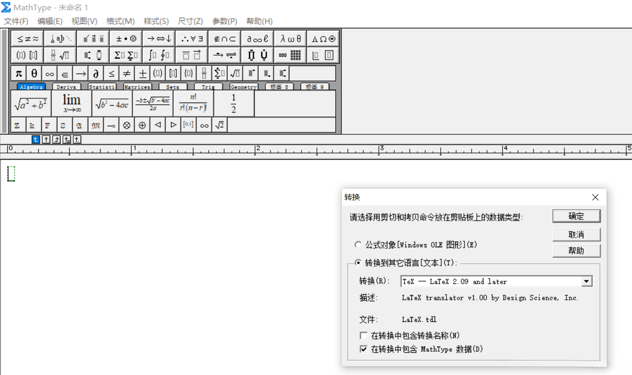The height and width of the screenshot is (375, 632).
Task: Select the infinity symbol in the symbol bar
Action: coord(49,73)
